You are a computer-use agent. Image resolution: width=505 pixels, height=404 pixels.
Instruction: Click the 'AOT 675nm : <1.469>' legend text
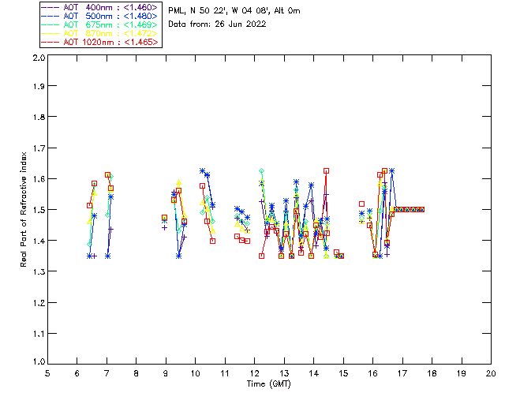coord(110,24)
